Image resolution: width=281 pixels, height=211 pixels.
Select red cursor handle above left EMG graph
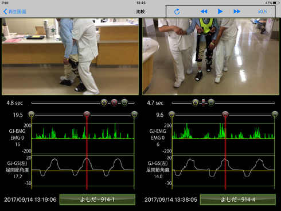click(x=87, y=114)
